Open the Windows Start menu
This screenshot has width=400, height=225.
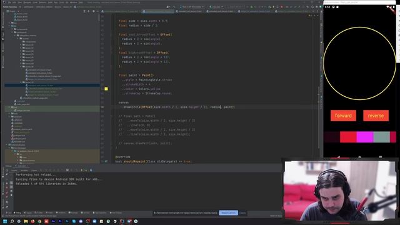[5, 221]
